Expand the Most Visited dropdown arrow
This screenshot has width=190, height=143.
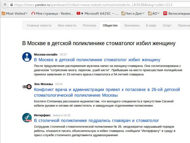[x=27, y=13]
